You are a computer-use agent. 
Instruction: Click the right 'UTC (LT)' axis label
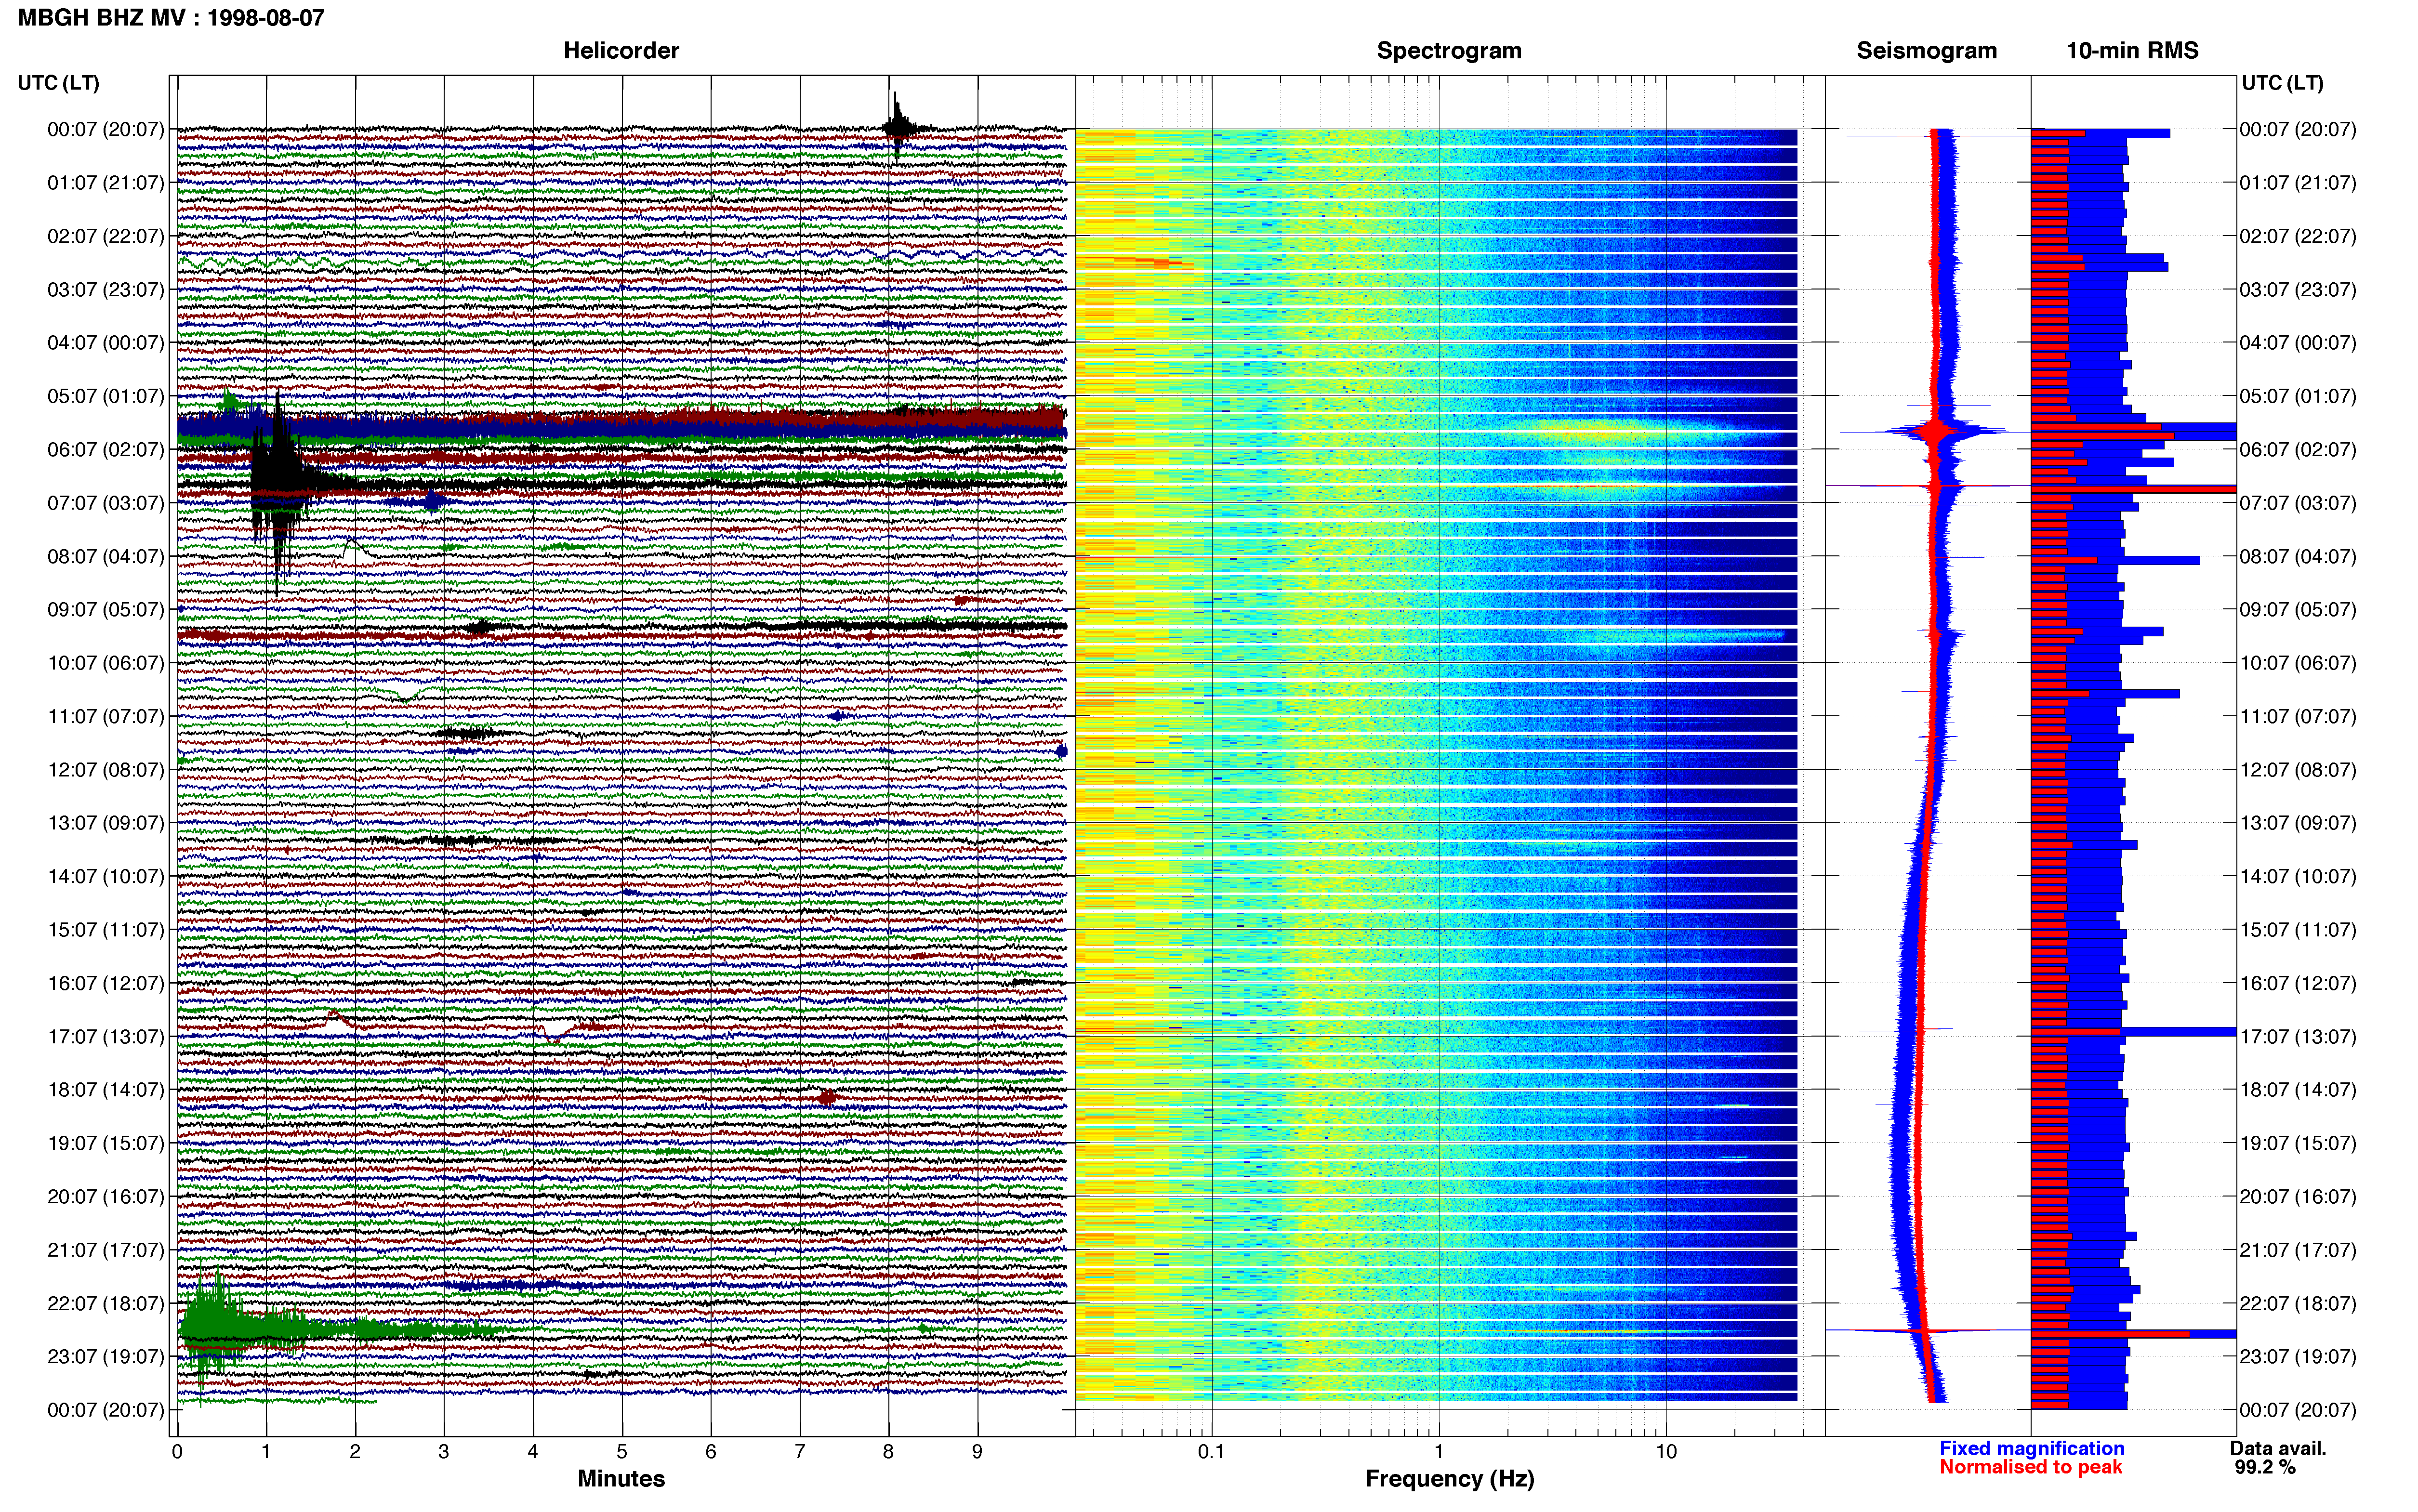pyautogui.click(x=2282, y=82)
